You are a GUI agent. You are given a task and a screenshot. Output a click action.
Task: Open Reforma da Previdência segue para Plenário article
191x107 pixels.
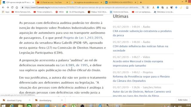tap(141, 78)
